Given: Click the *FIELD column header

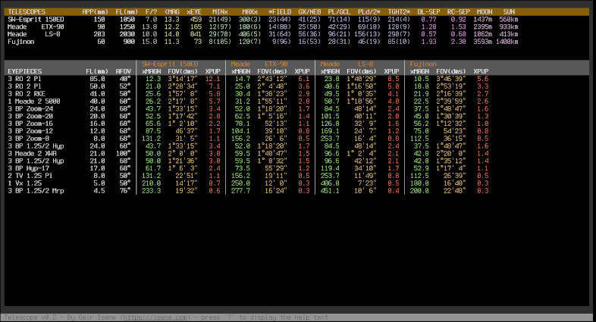Looking at the screenshot, I should [280, 12].
